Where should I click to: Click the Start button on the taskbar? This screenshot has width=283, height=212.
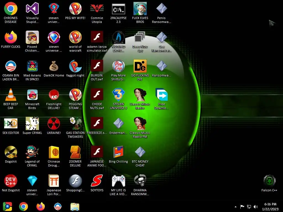7,206
